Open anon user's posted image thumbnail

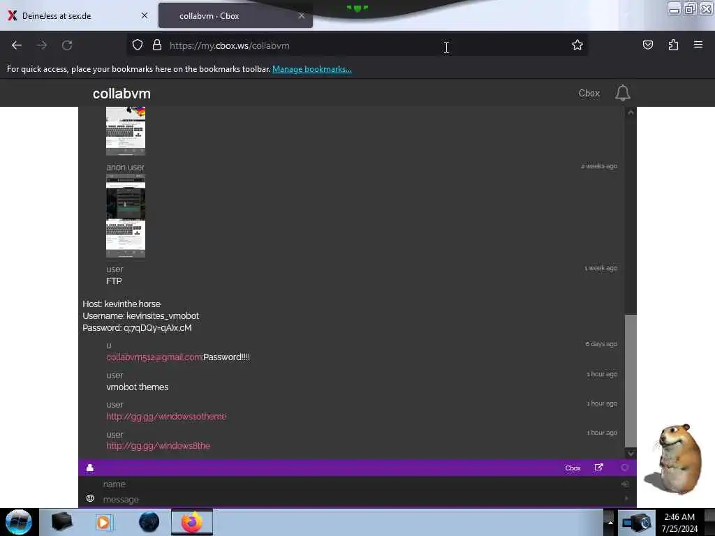click(126, 216)
